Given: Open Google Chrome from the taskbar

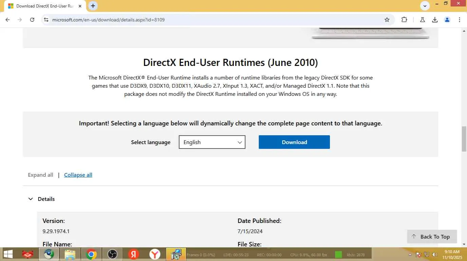Looking at the screenshot, I should click(x=91, y=254).
